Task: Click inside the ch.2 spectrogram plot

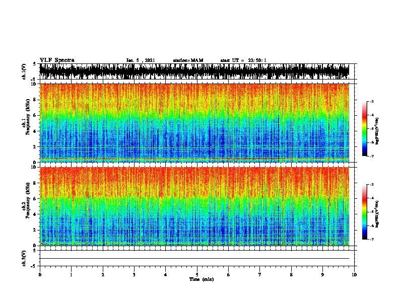Action: (x=194, y=206)
